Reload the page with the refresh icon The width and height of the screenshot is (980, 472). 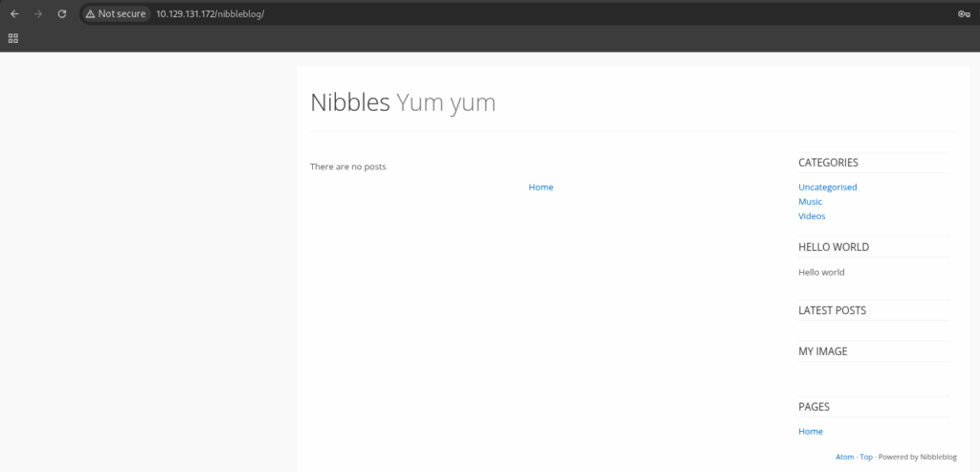(62, 13)
